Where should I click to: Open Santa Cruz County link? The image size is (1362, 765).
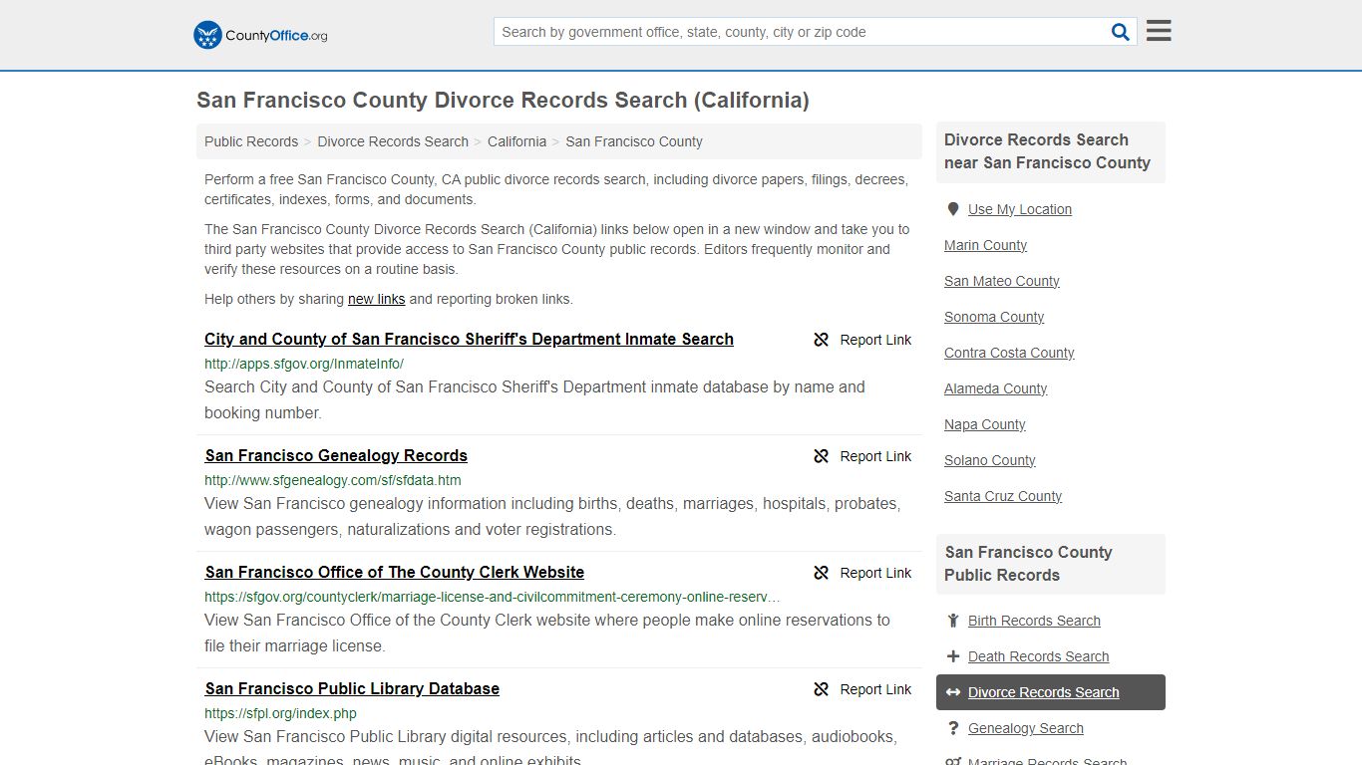tap(1003, 496)
